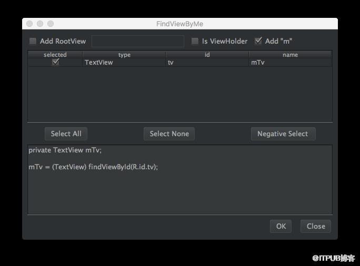Click the generated code line findViewById
The height and width of the screenshot is (266, 360).
tap(93, 167)
